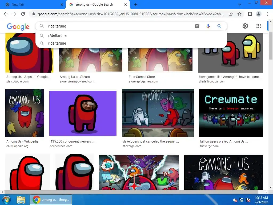Image resolution: width=273 pixels, height=205 pixels.
Task: Open the developers canceled sequel image
Action: [158, 113]
